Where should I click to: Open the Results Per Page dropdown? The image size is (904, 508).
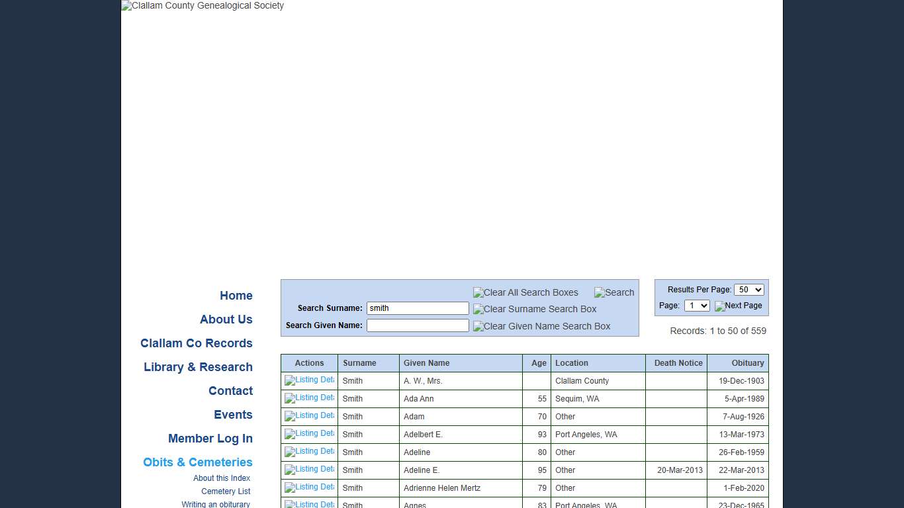(x=748, y=290)
